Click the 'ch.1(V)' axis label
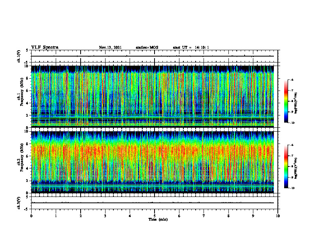313x242 pixels. (19, 56)
